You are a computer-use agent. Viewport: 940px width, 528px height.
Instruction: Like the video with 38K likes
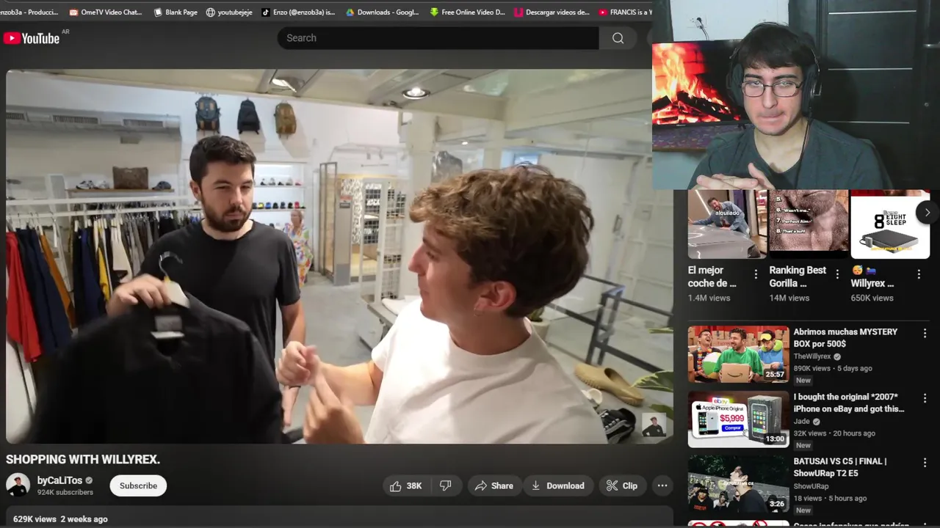405,485
